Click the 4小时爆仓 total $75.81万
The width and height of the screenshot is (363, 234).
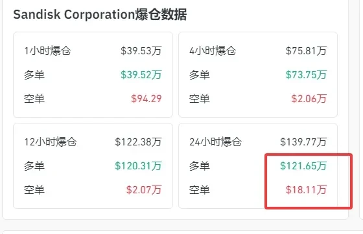[306, 51]
